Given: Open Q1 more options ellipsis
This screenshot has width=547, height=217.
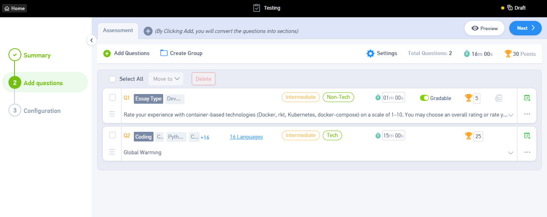Looking at the screenshot, I should [x=527, y=114].
